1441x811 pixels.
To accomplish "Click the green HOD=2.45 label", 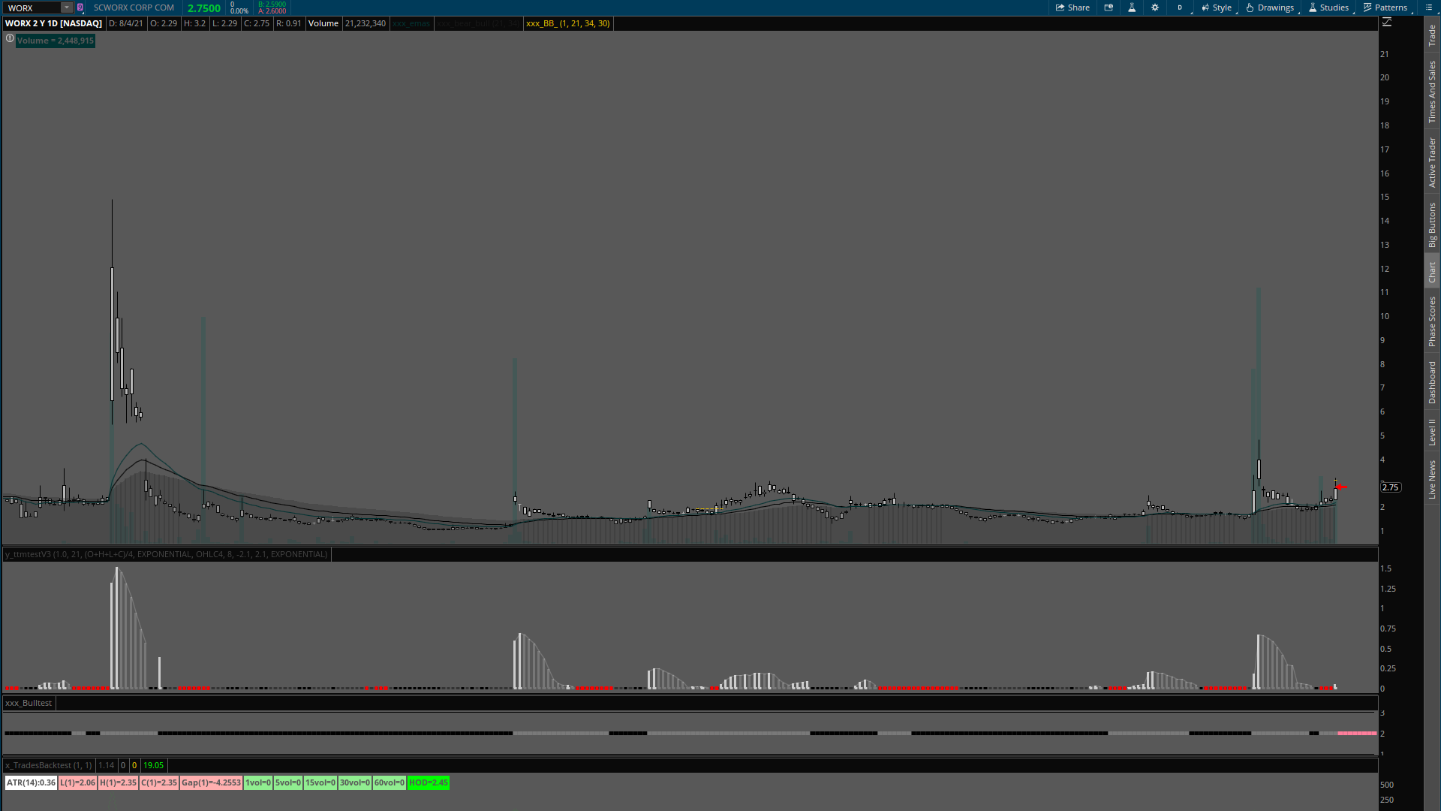I will tap(428, 782).
